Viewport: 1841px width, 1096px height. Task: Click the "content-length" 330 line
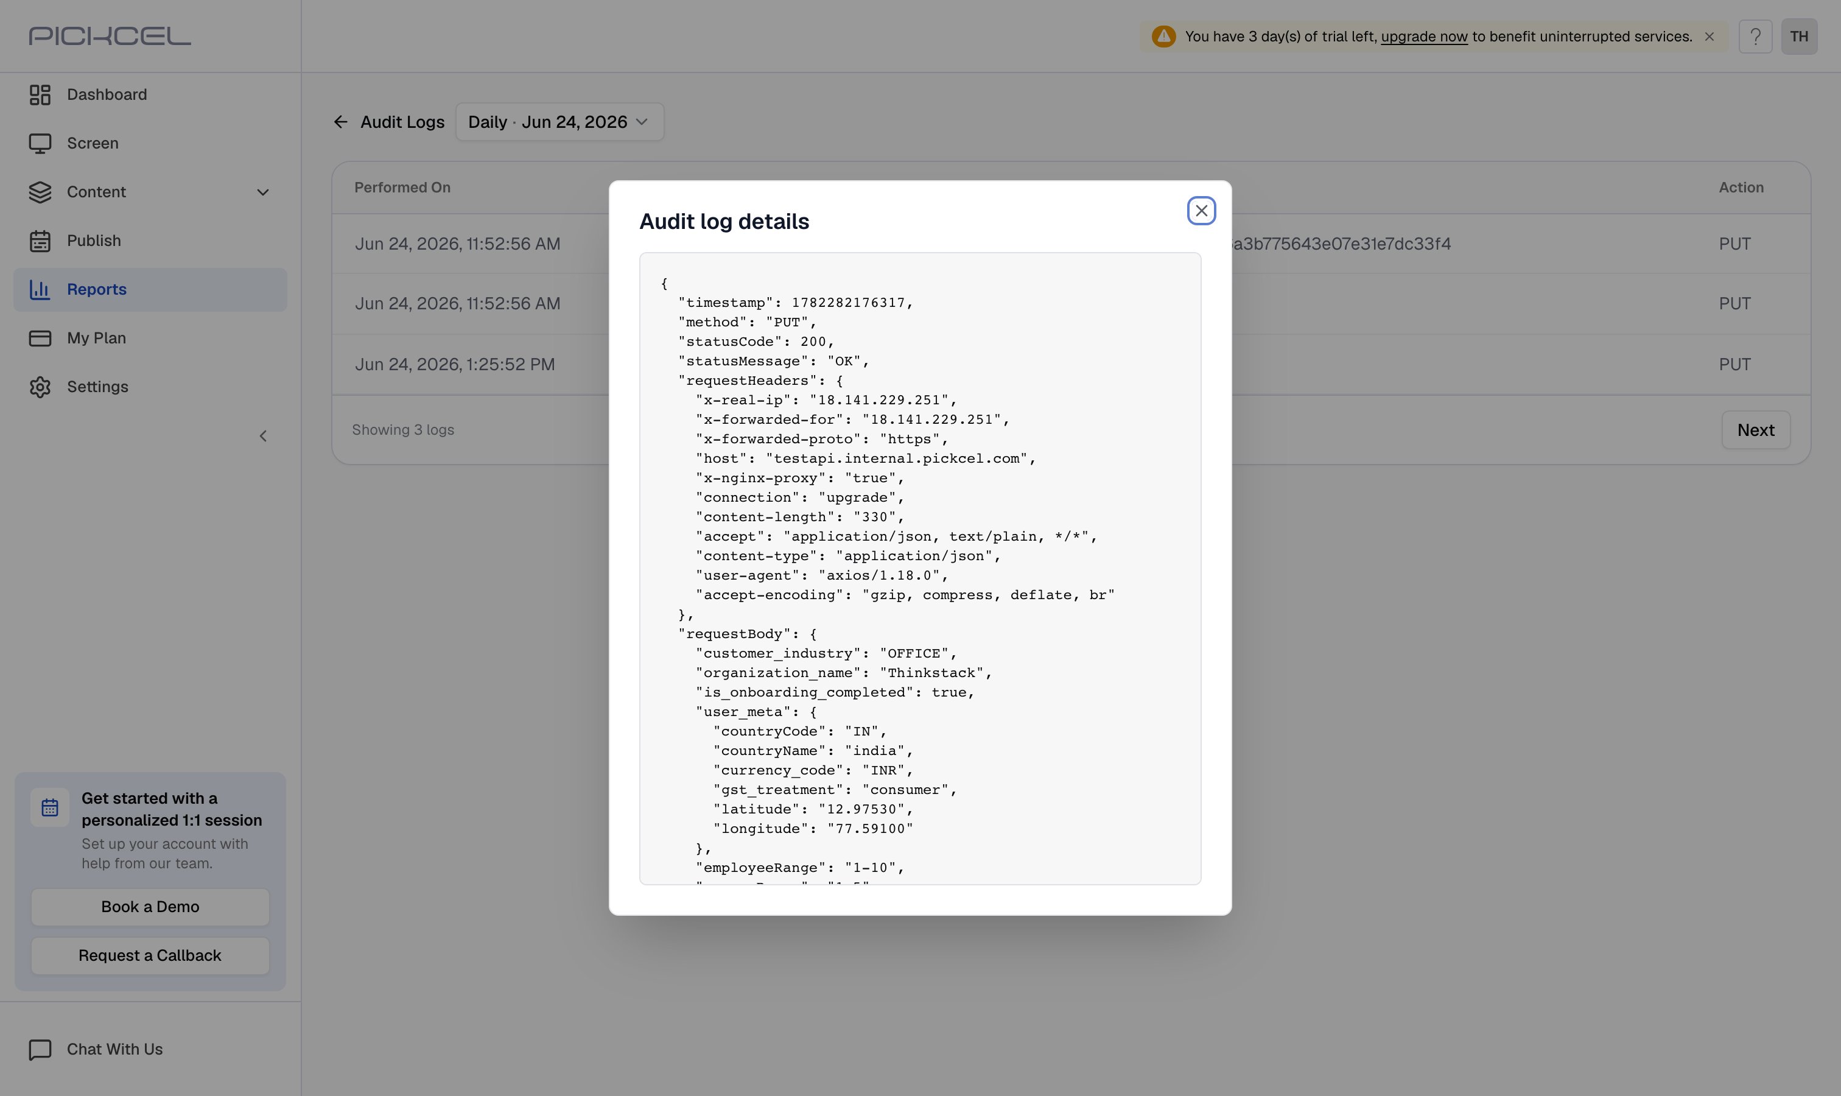[x=799, y=517]
